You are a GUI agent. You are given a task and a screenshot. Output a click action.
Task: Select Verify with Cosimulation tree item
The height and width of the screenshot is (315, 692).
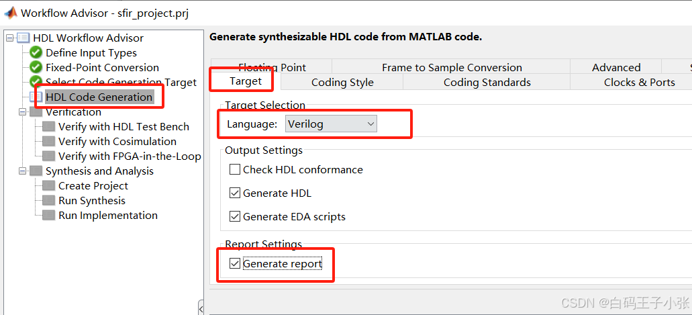[x=117, y=141]
